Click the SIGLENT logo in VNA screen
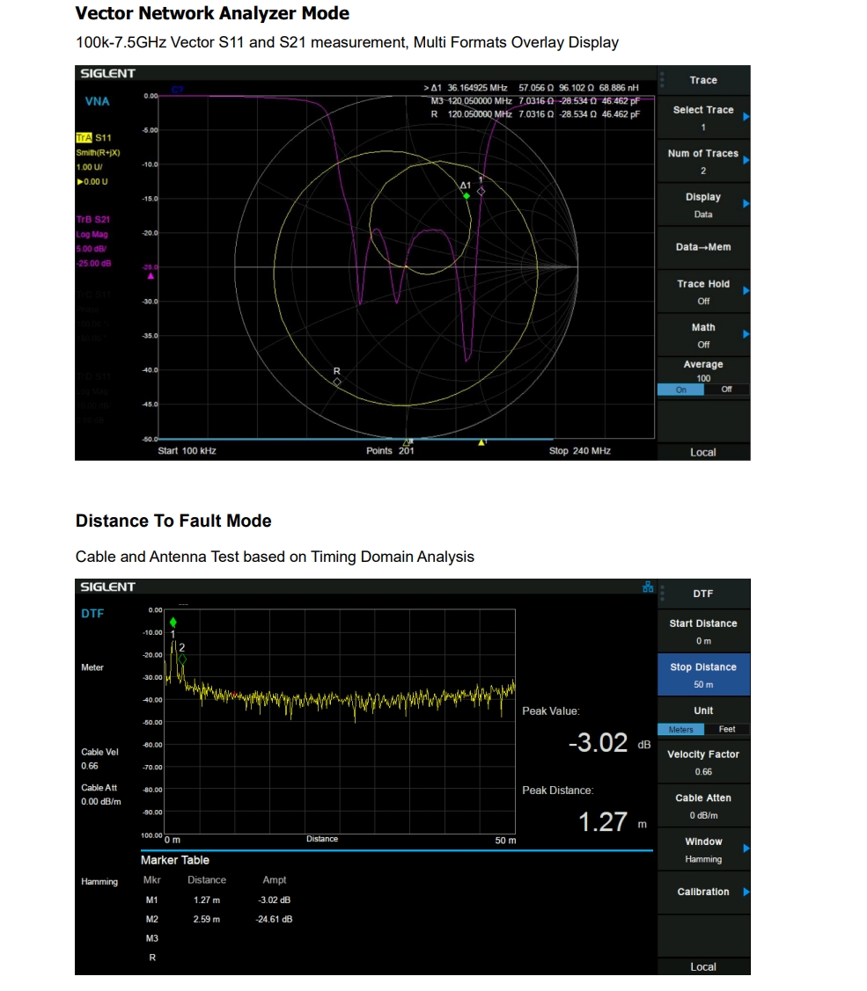This screenshot has height=991, width=867. (107, 73)
